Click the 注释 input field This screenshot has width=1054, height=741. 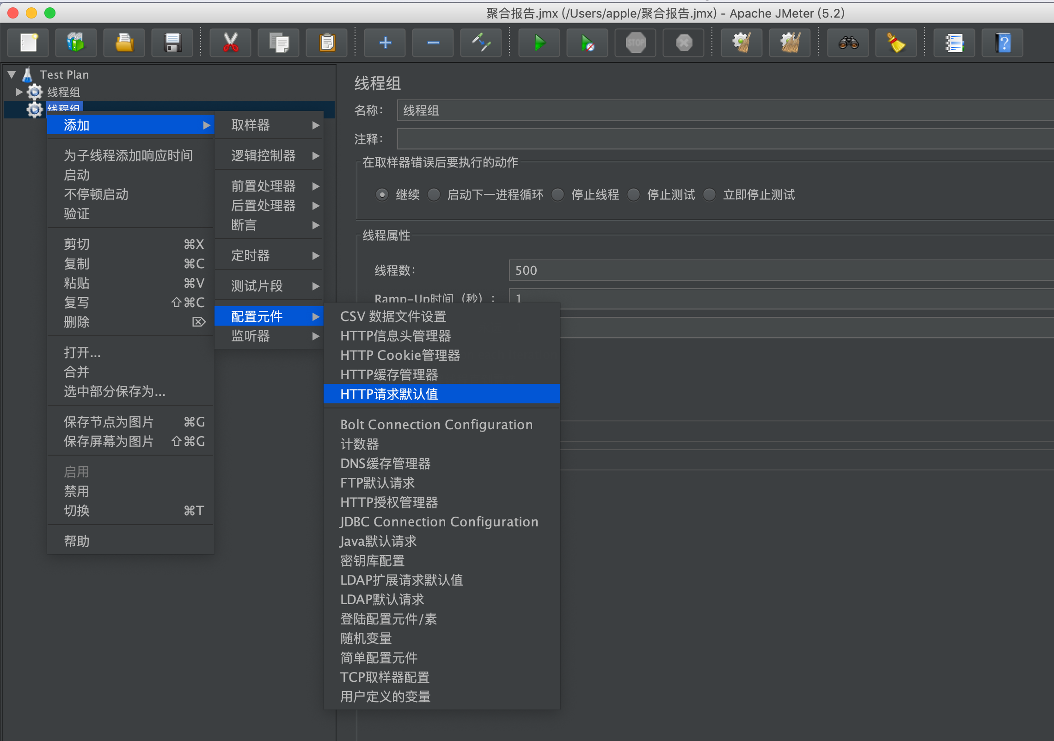[725, 139]
